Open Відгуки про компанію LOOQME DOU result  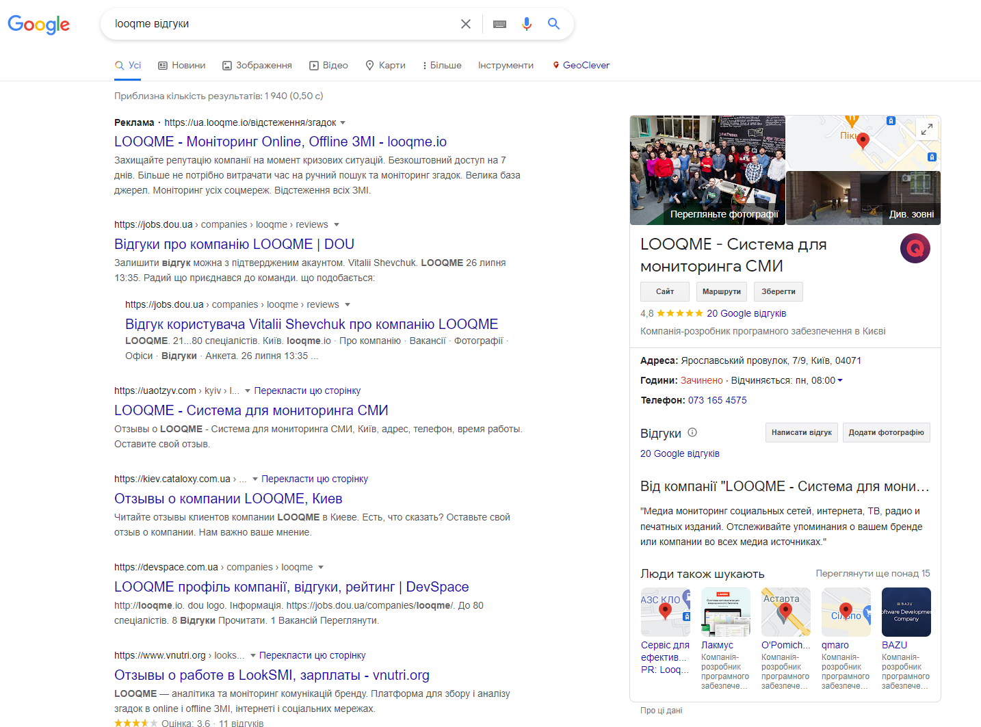234,244
